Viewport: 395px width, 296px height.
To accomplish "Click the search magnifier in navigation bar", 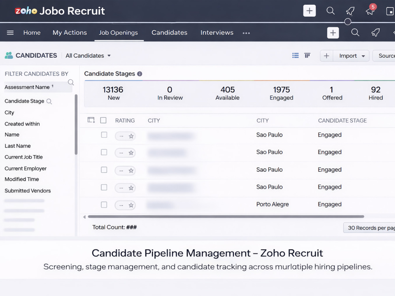I will 355,33.
